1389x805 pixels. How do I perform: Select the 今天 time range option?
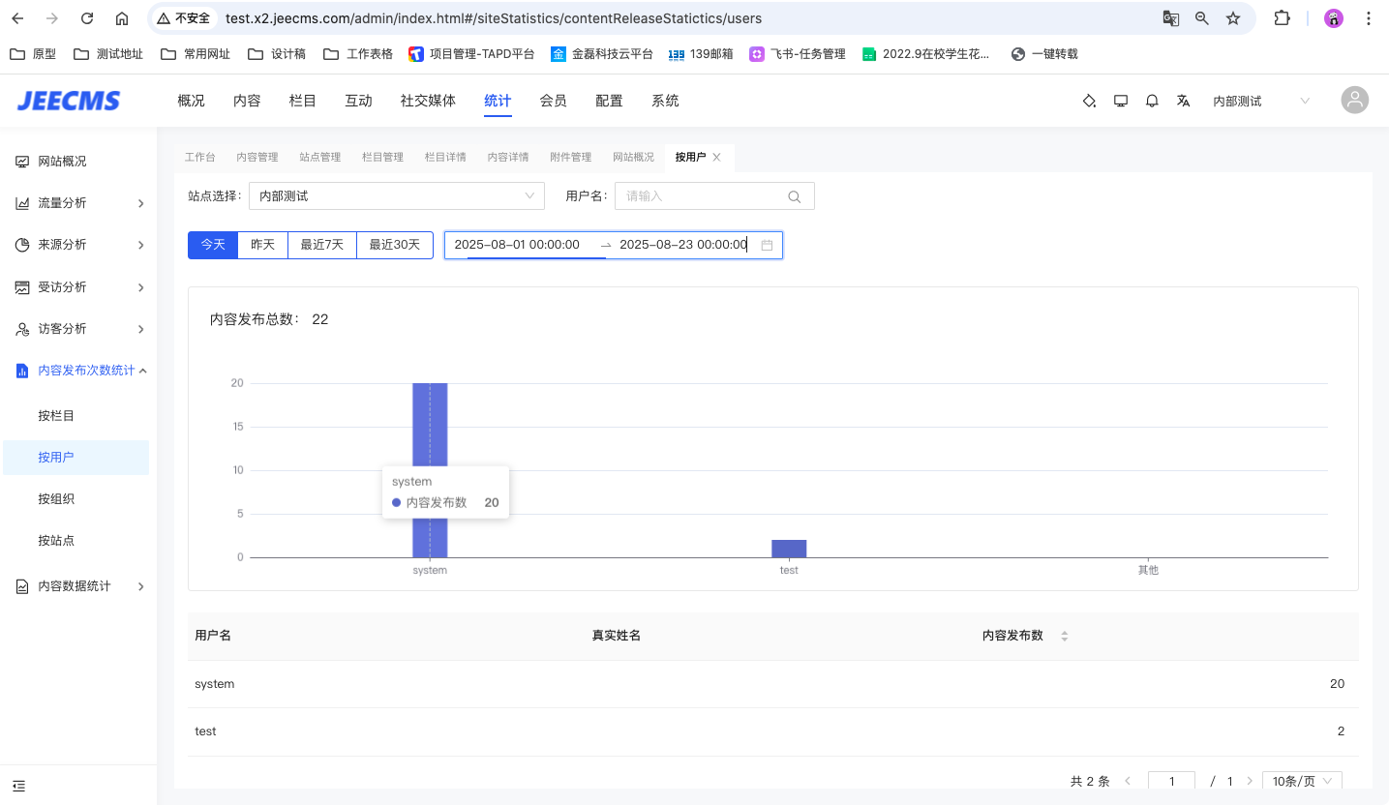[213, 245]
